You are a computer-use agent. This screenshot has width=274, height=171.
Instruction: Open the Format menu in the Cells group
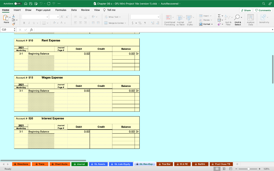click(x=205, y=24)
